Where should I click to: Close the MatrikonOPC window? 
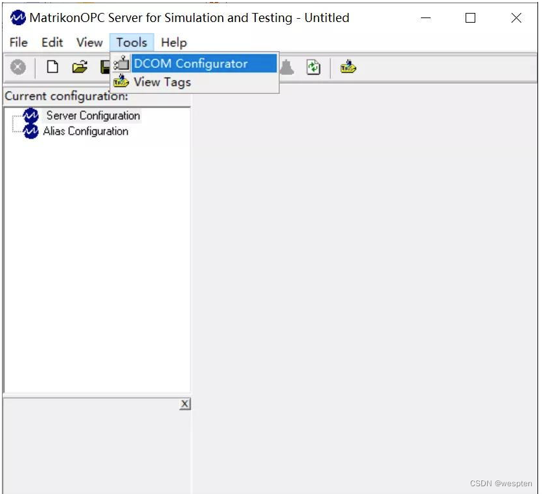516,17
